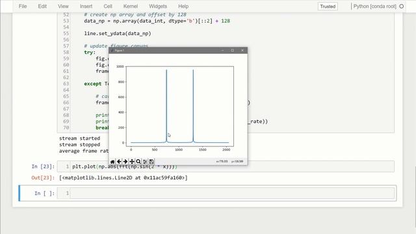Click the 'stream stopped' output line
This screenshot has width=416, height=234.
79,144
